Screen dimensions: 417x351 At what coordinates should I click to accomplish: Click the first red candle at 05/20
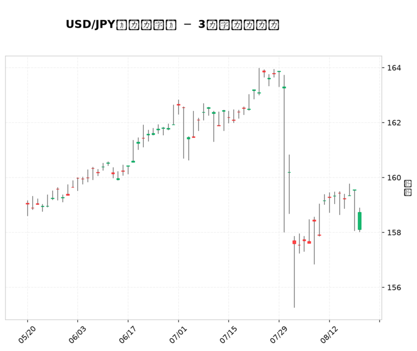(x=28, y=204)
